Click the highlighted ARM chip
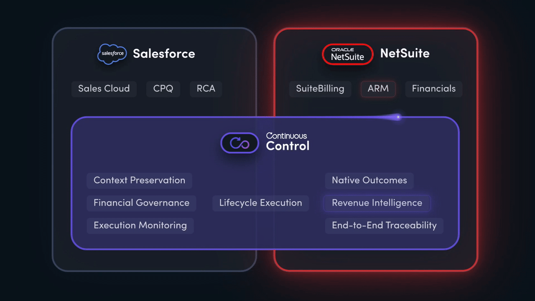Viewport: 535px width, 301px height. pos(378,89)
